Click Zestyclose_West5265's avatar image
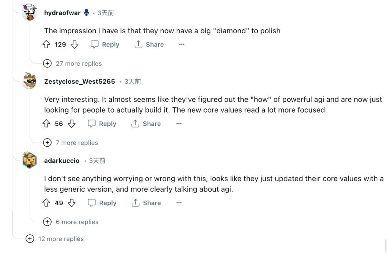 [29, 81]
